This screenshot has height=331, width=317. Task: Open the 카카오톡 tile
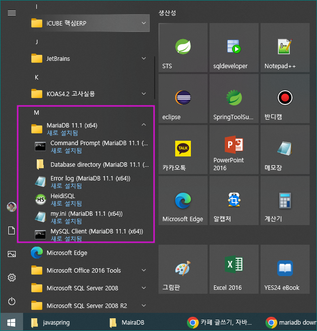183,150
